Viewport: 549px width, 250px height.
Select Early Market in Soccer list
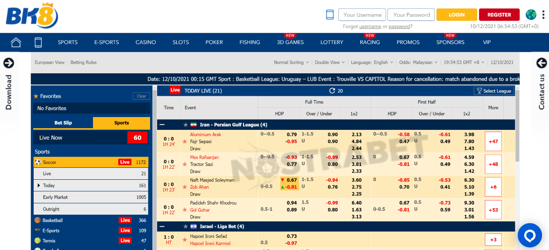pyautogui.click(x=91, y=197)
